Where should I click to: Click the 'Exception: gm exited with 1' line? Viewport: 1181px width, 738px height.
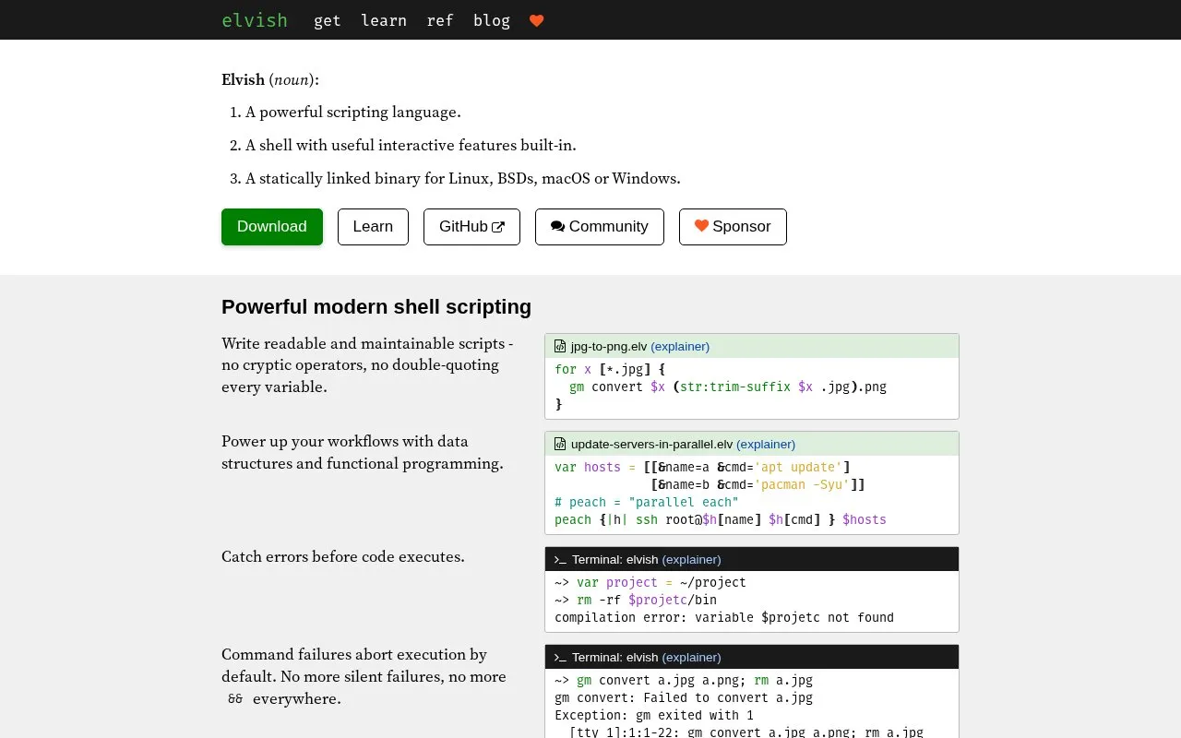(x=654, y=716)
